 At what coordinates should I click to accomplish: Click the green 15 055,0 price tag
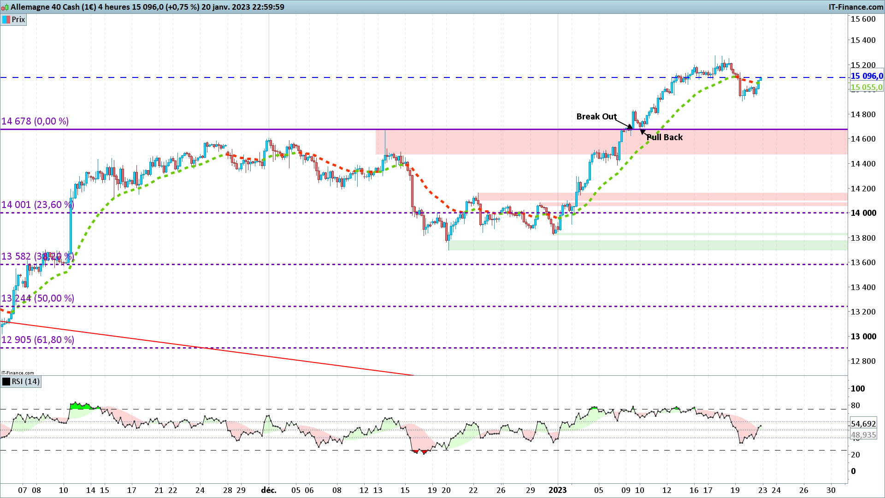coord(867,87)
